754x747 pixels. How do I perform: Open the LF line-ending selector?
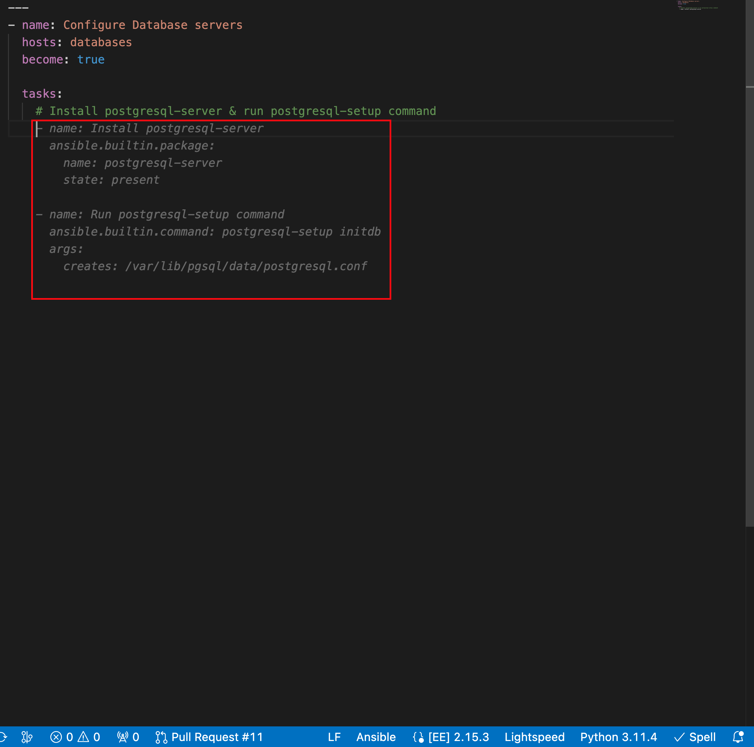(334, 737)
